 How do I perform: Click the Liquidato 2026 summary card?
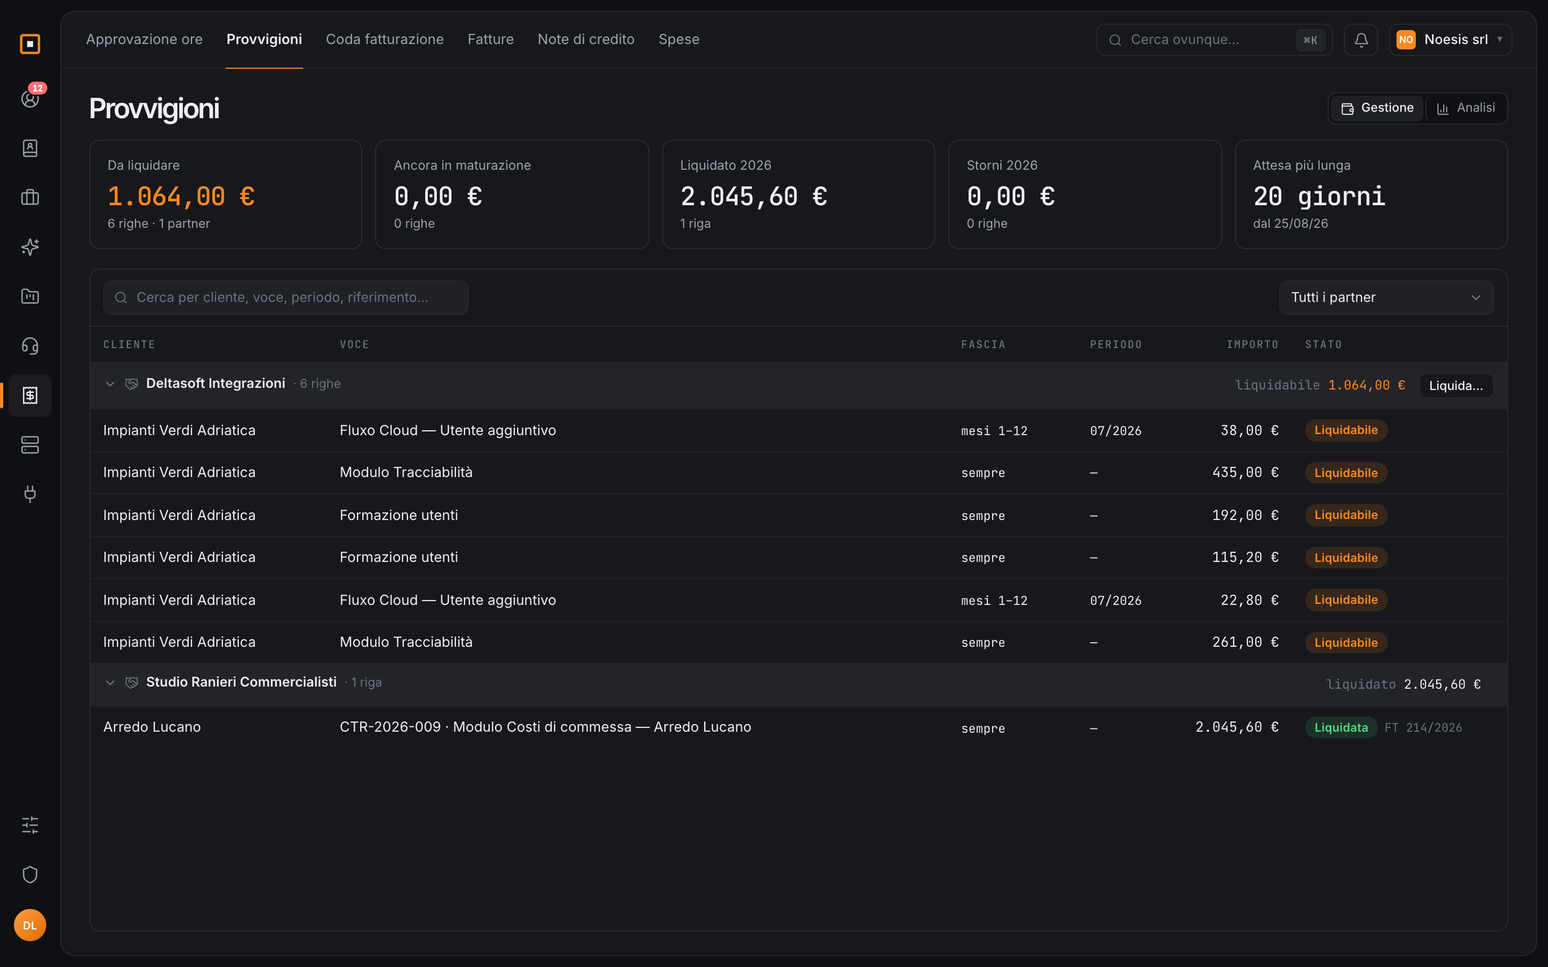coord(798,194)
